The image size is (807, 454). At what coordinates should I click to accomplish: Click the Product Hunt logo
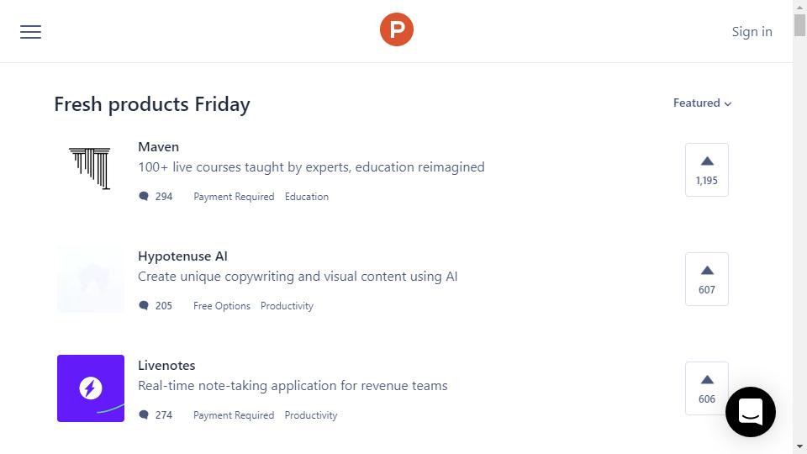point(397,30)
